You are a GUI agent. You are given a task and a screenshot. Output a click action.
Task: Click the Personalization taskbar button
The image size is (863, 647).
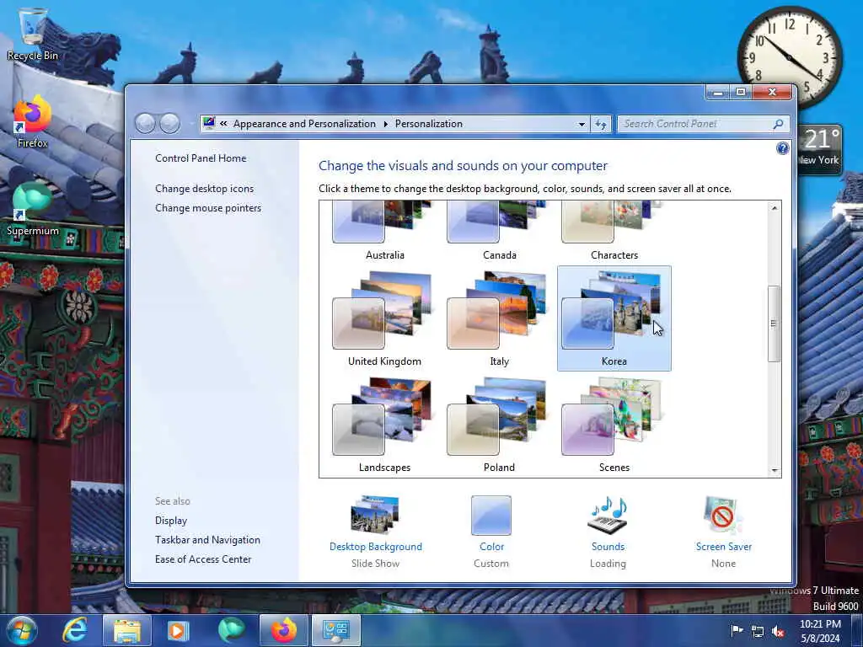(x=336, y=630)
